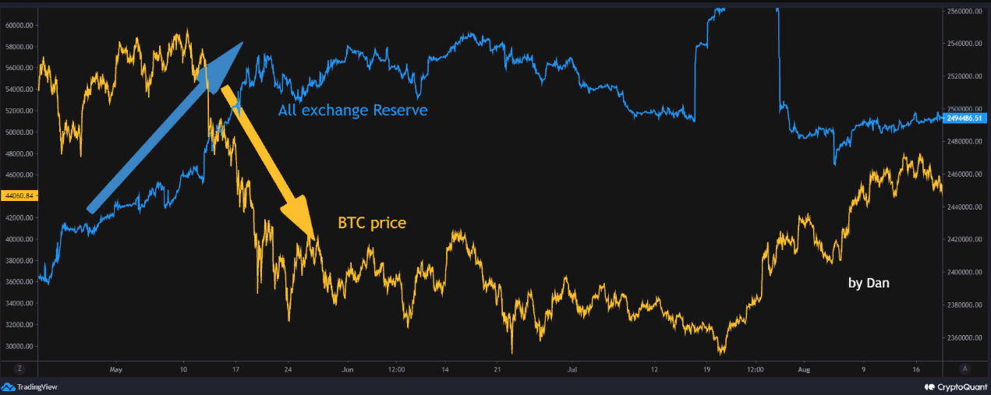The width and height of the screenshot is (991, 395).
Task: Click the Aug date on time axis
Action: click(805, 369)
